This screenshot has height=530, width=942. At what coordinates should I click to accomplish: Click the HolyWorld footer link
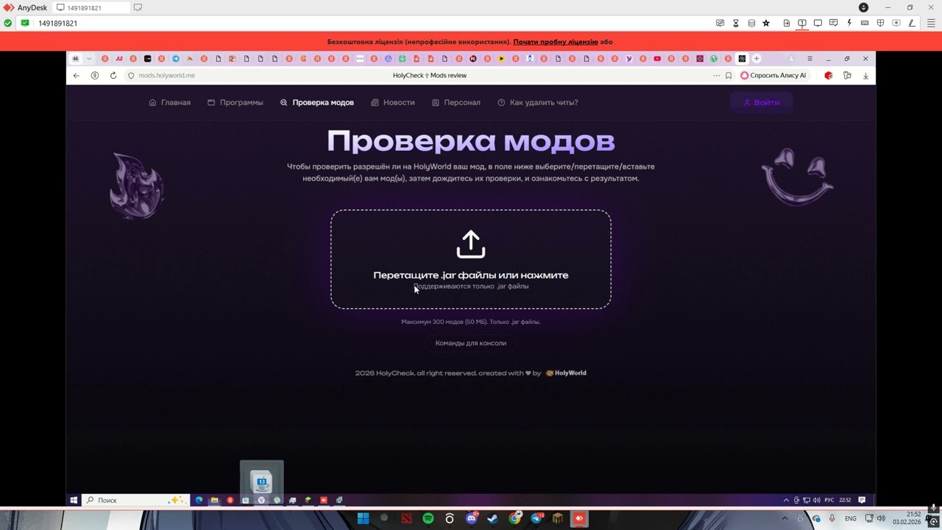[x=566, y=373]
